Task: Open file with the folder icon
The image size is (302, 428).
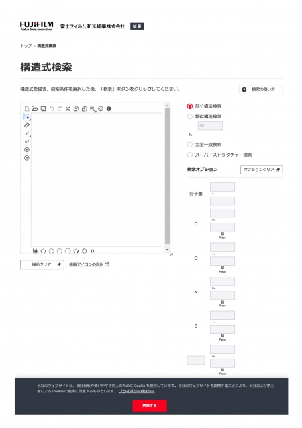Action: coord(35,109)
